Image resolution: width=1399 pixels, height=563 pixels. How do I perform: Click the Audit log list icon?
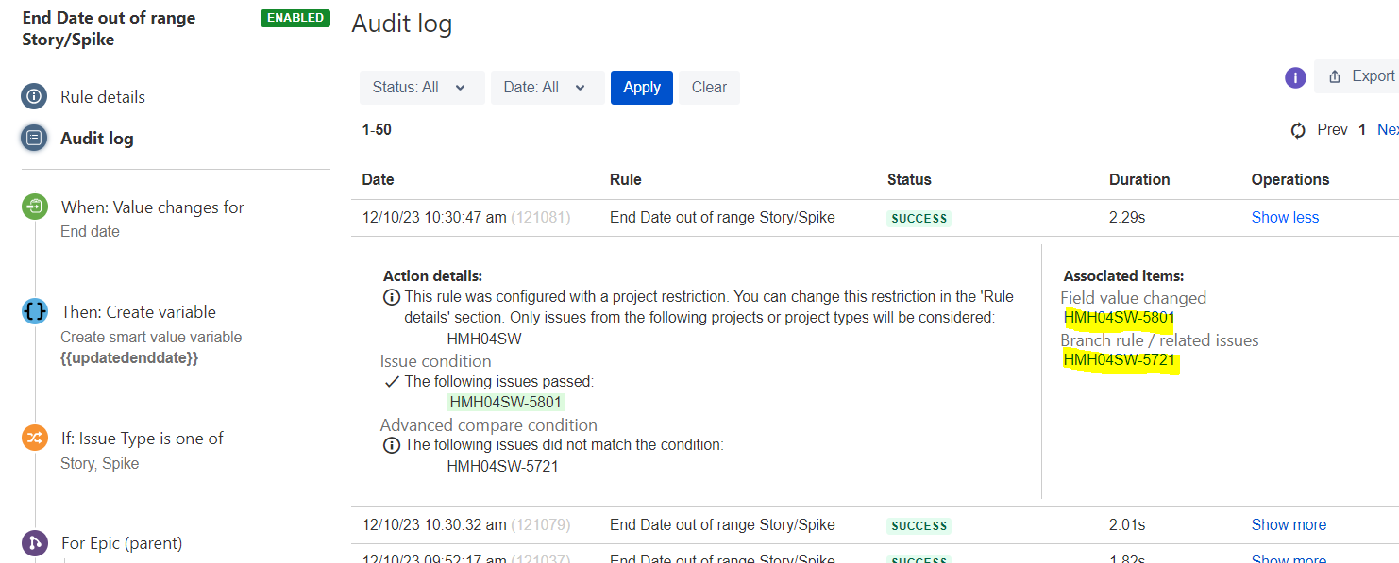pyautogui.click(x=34, y=139)
